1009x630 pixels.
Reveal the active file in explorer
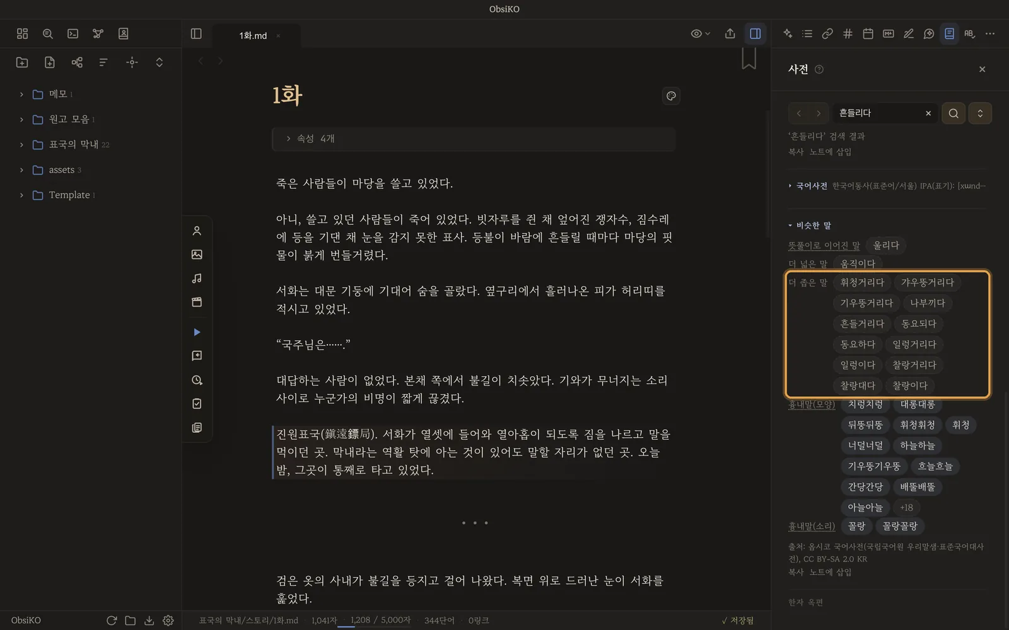tap(132, 62)
